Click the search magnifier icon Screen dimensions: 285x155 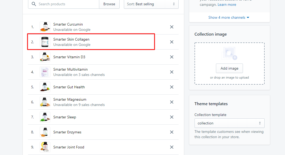34,4
